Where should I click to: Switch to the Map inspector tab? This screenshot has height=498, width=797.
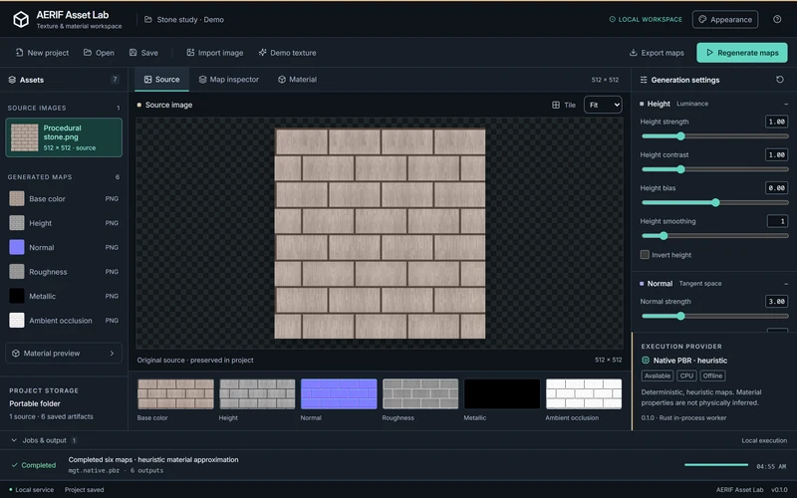click(229, 80)
